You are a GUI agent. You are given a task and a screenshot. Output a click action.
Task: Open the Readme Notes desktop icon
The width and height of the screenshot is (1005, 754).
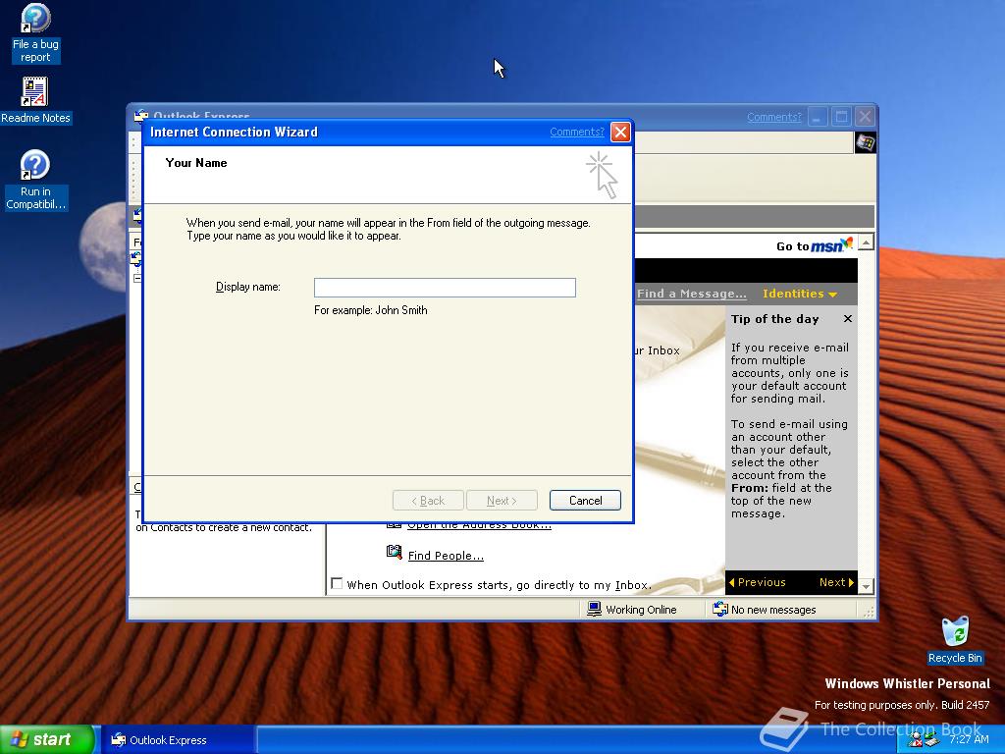[x=35, y=100]
